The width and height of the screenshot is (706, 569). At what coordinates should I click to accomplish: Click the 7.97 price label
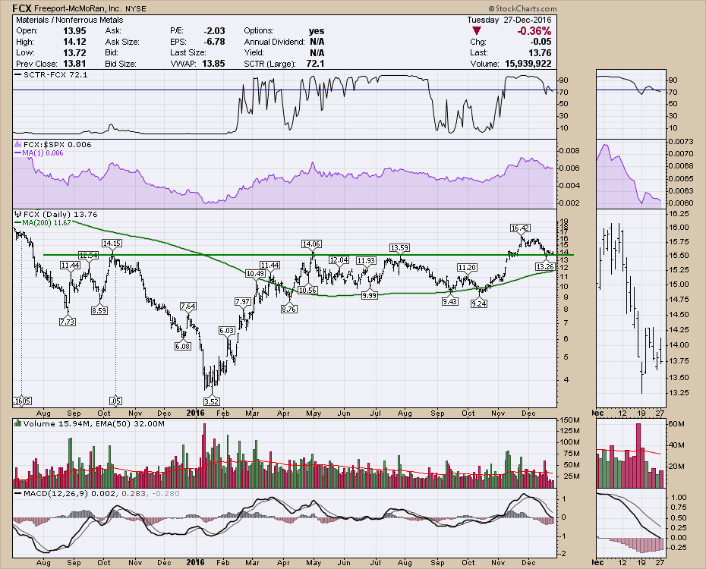pyautogui.click(x=243, y=301)
